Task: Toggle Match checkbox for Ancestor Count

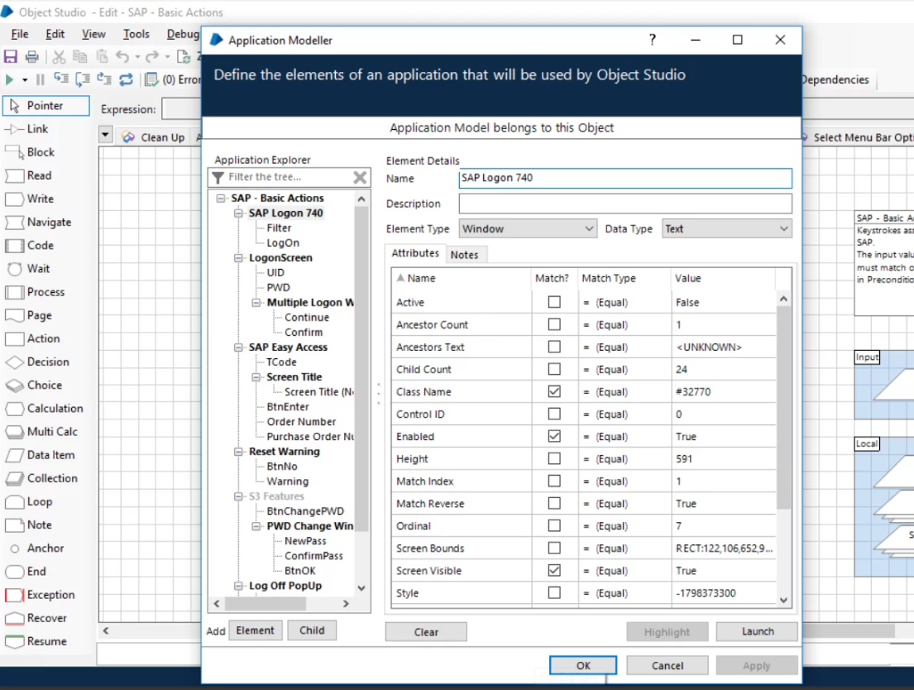Action: coord(554,324)
